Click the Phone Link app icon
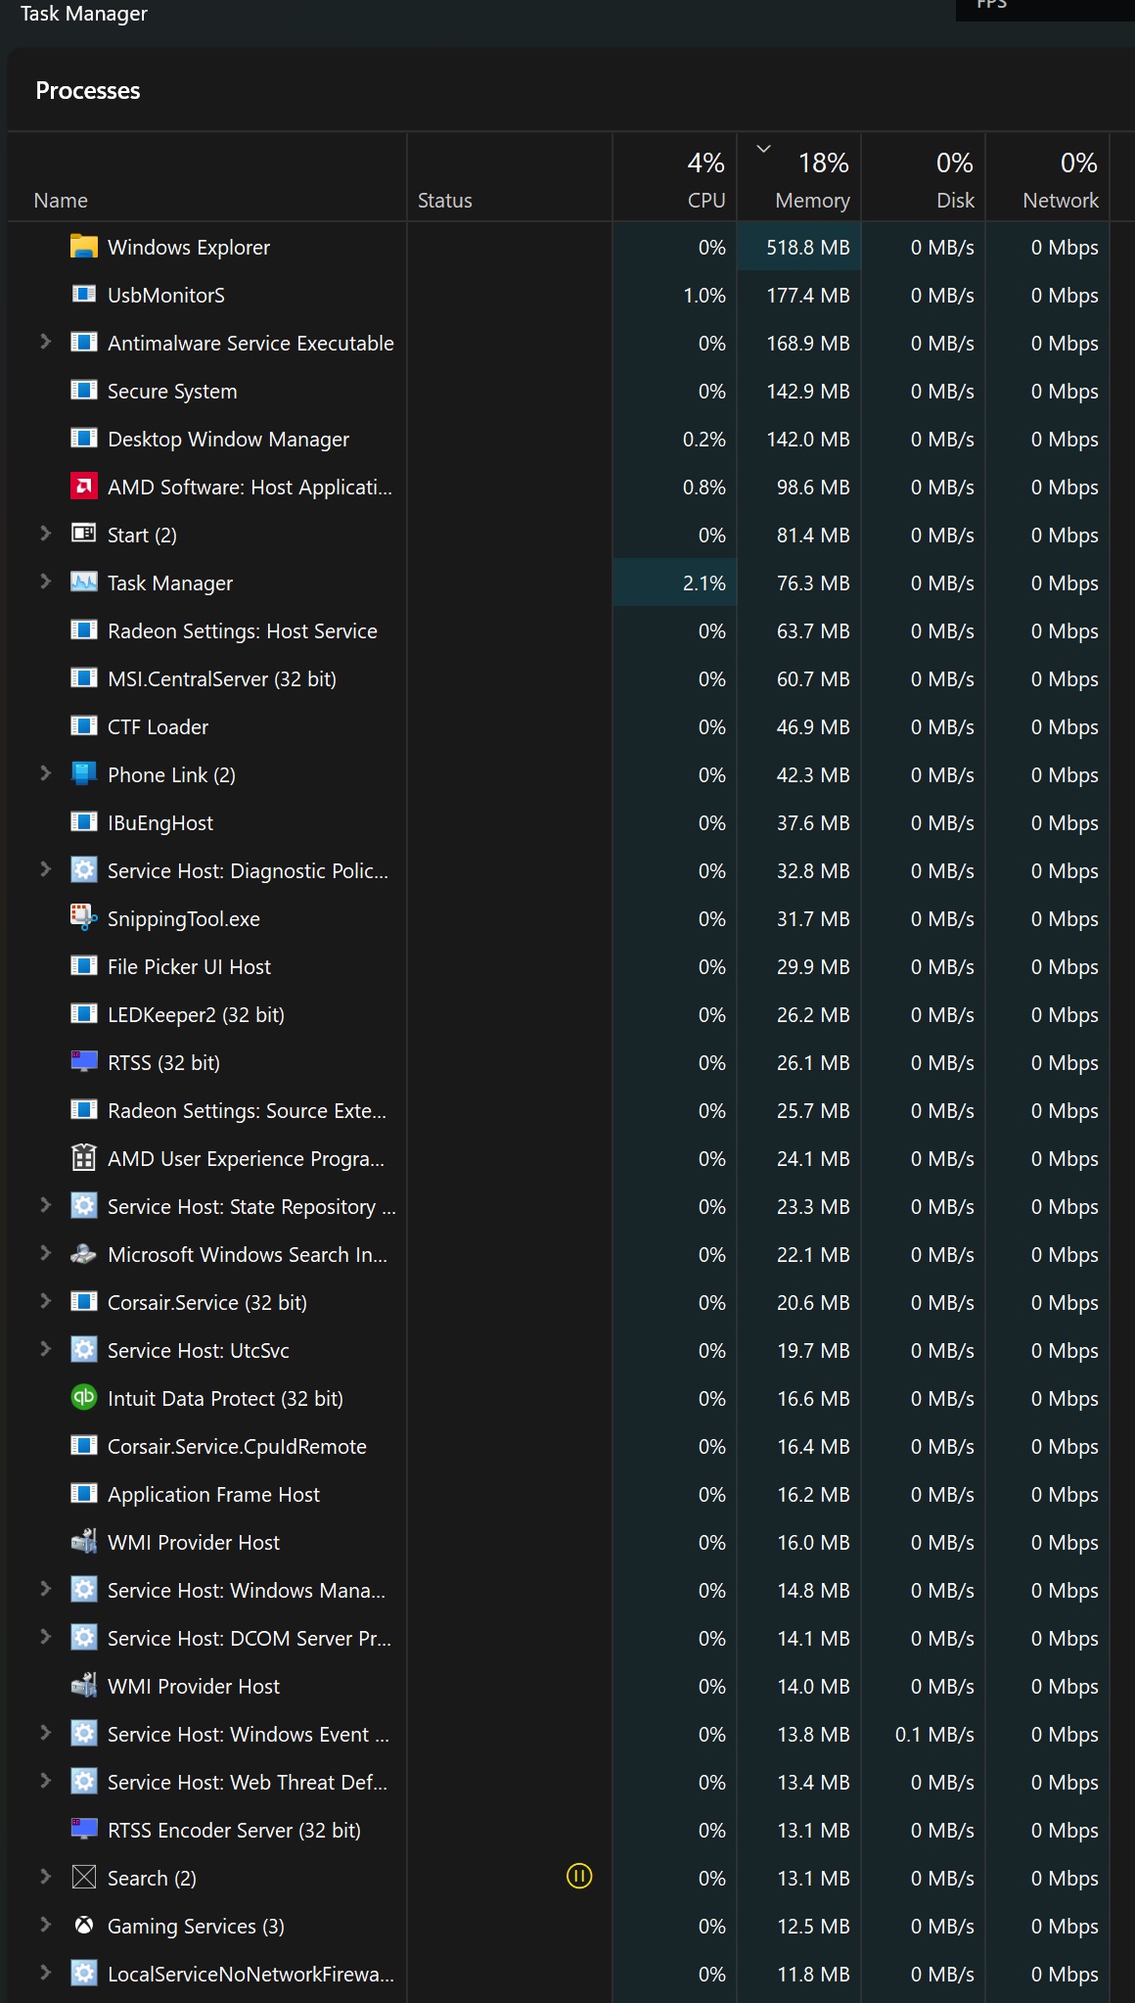This screenshot has width=1135, height=2003. [x=84, y=774]
